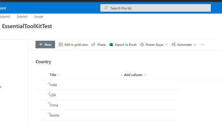Viewport: 222px width, 126px height.
Task: Click the Automate flow icon
Action: (174, 45)
